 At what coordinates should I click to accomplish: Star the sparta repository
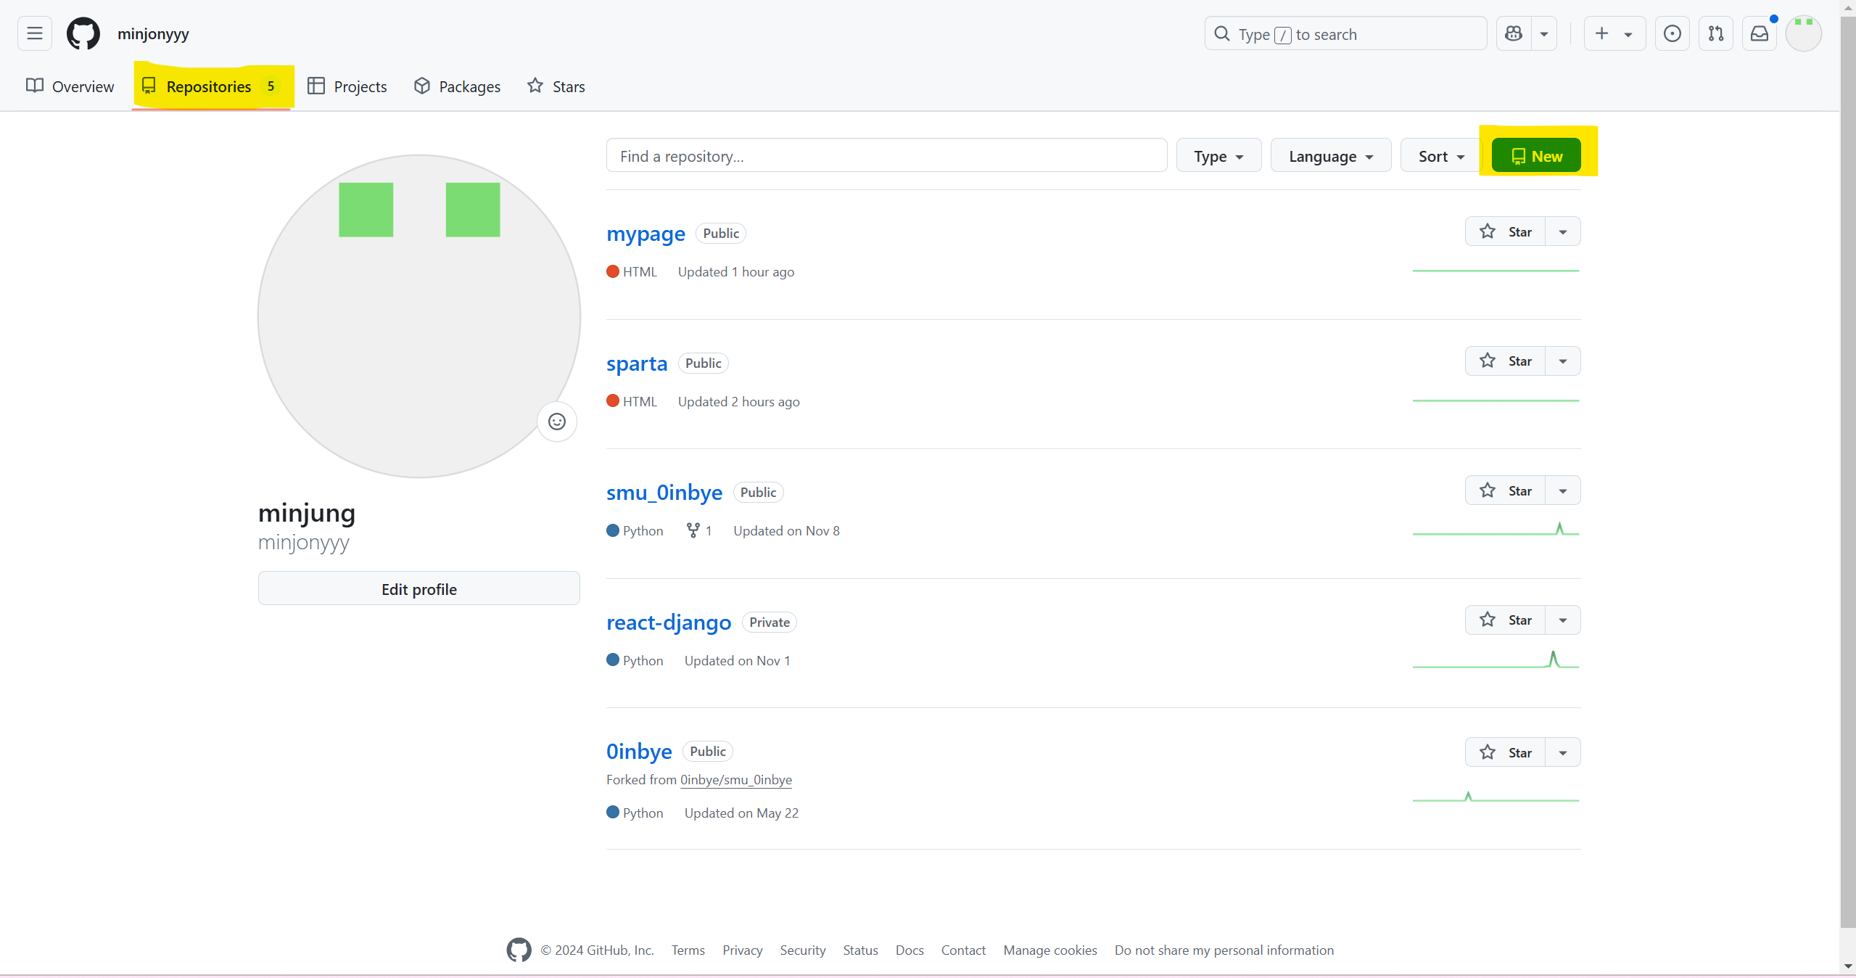1505,361
